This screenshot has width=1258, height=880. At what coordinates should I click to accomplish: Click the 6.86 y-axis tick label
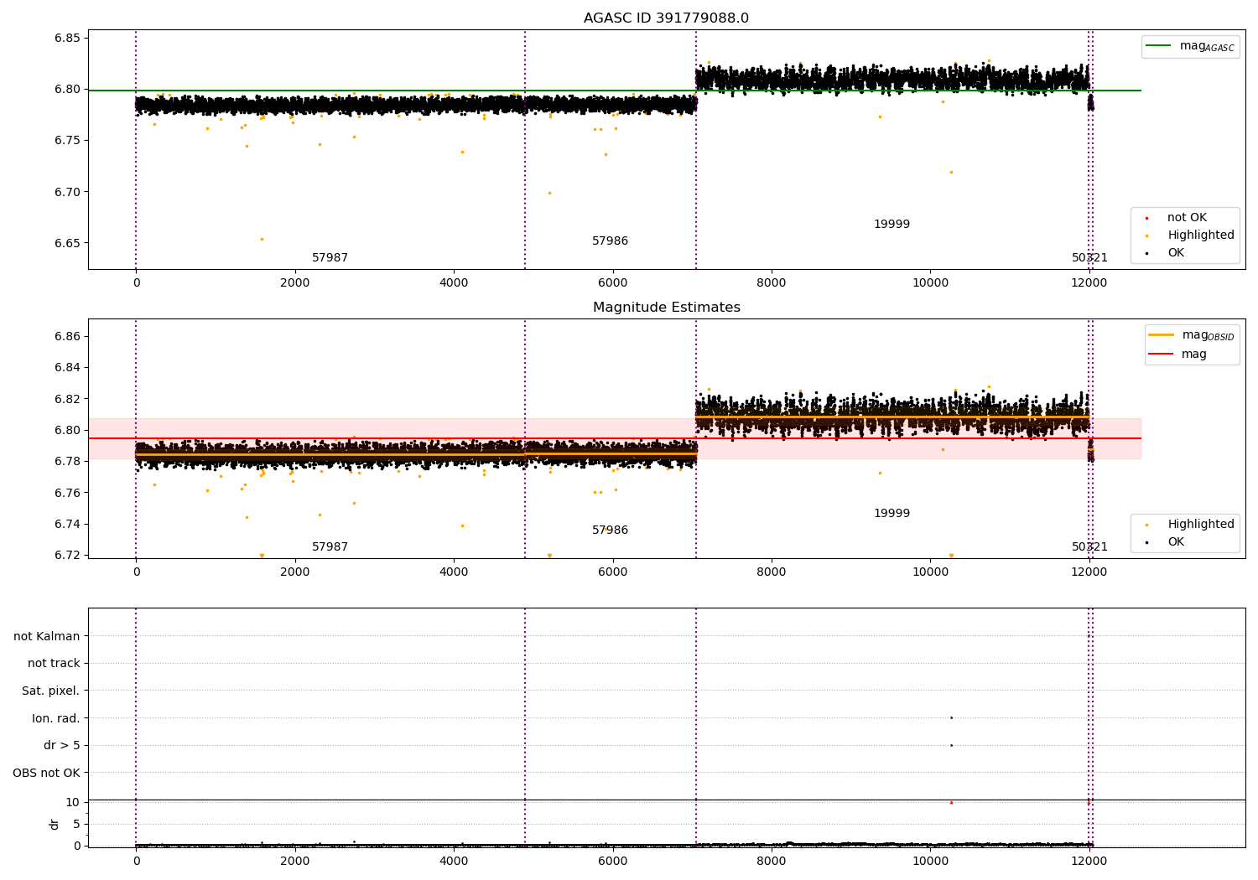(67, 337)
